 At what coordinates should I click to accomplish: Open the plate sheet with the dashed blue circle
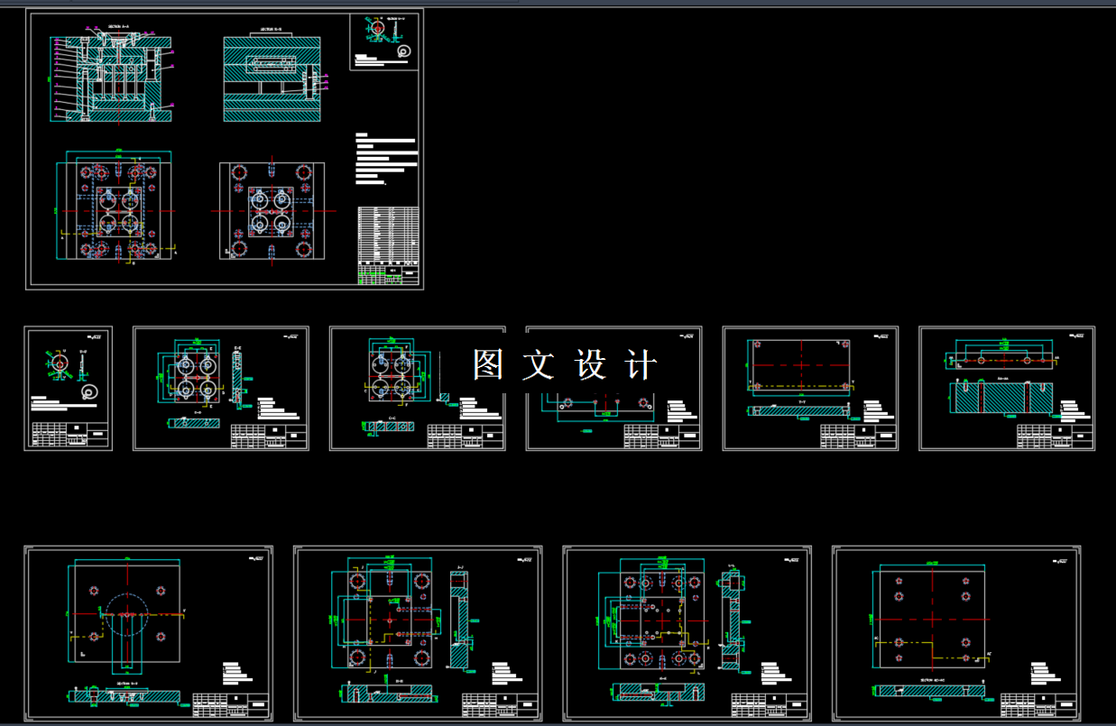[149, 633]
